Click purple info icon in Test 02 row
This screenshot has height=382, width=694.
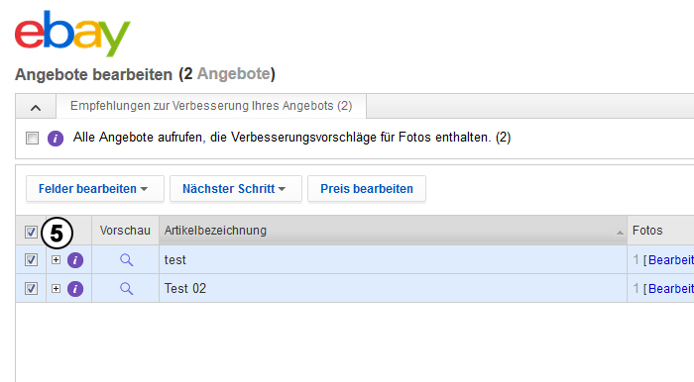pos(75,289)
